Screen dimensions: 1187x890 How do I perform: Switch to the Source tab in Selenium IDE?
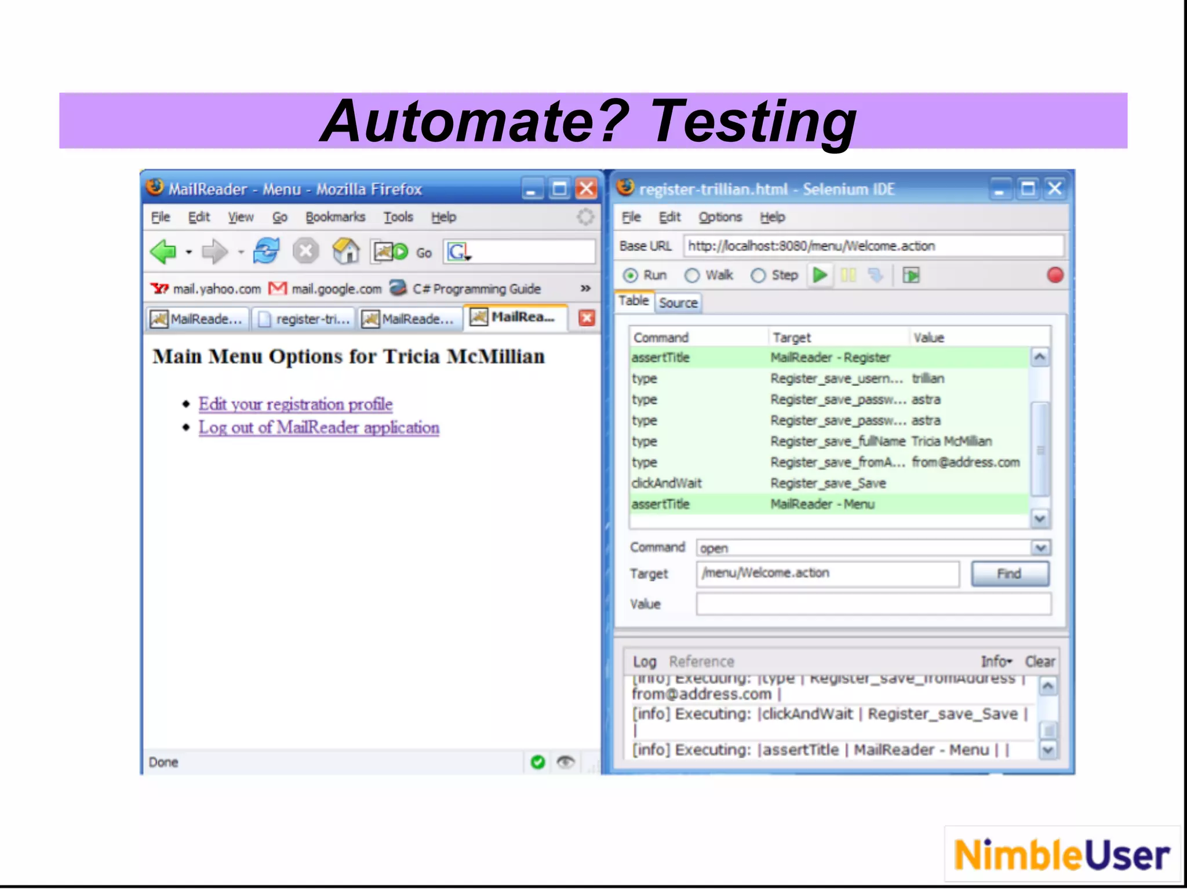click(x=678, y=303)
